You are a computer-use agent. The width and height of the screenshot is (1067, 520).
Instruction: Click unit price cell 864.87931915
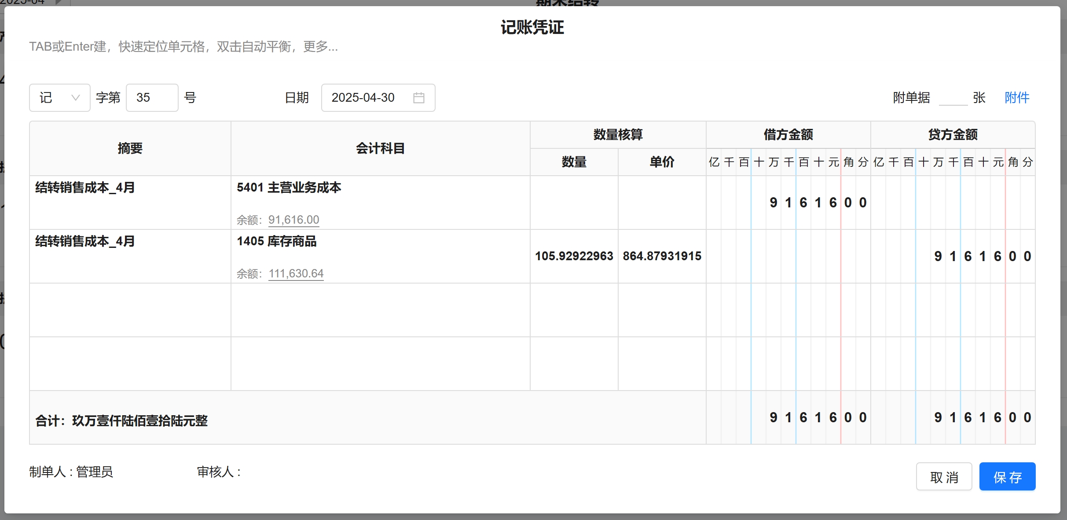(662, 256)
